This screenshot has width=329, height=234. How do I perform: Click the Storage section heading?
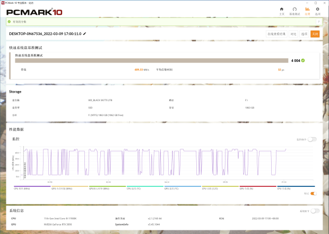(15, 92)
